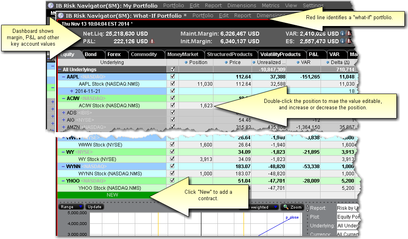Viewport: 408px width, 239px height.
Task: Click the blue dot on Position column header
Action: click(186, 62)
